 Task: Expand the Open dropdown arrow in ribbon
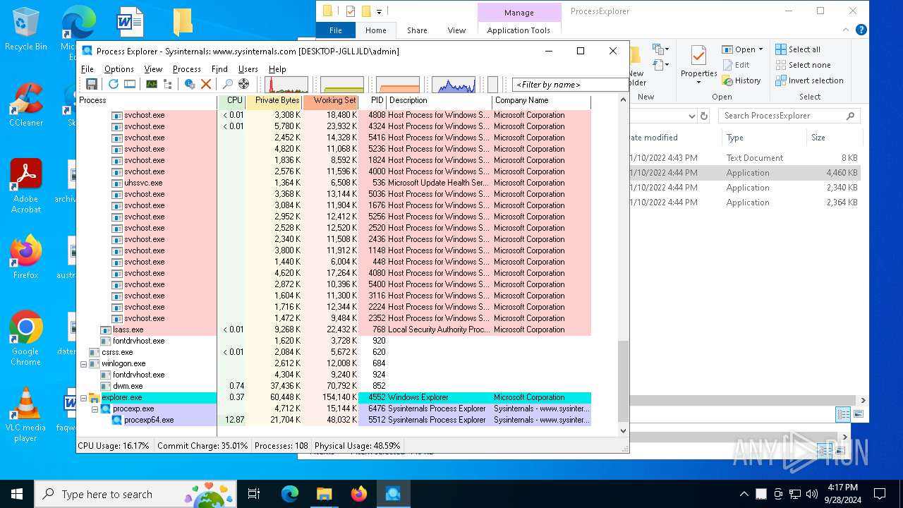coord(760,49)
